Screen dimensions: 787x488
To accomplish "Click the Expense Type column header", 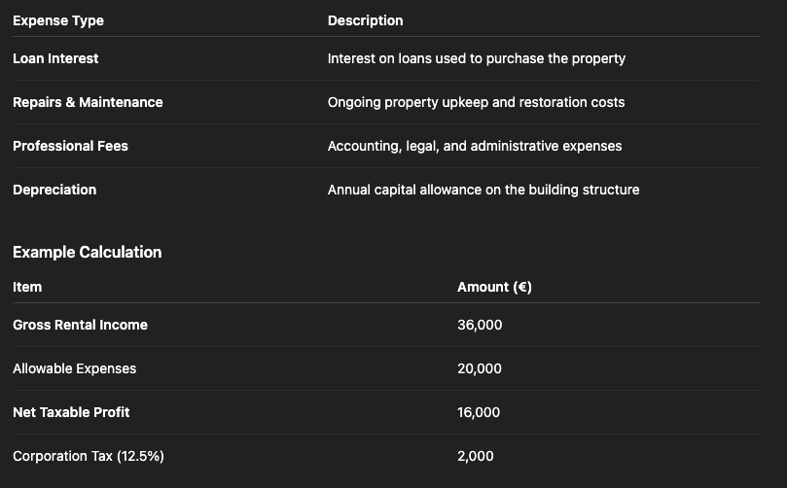I will point(58,20).
